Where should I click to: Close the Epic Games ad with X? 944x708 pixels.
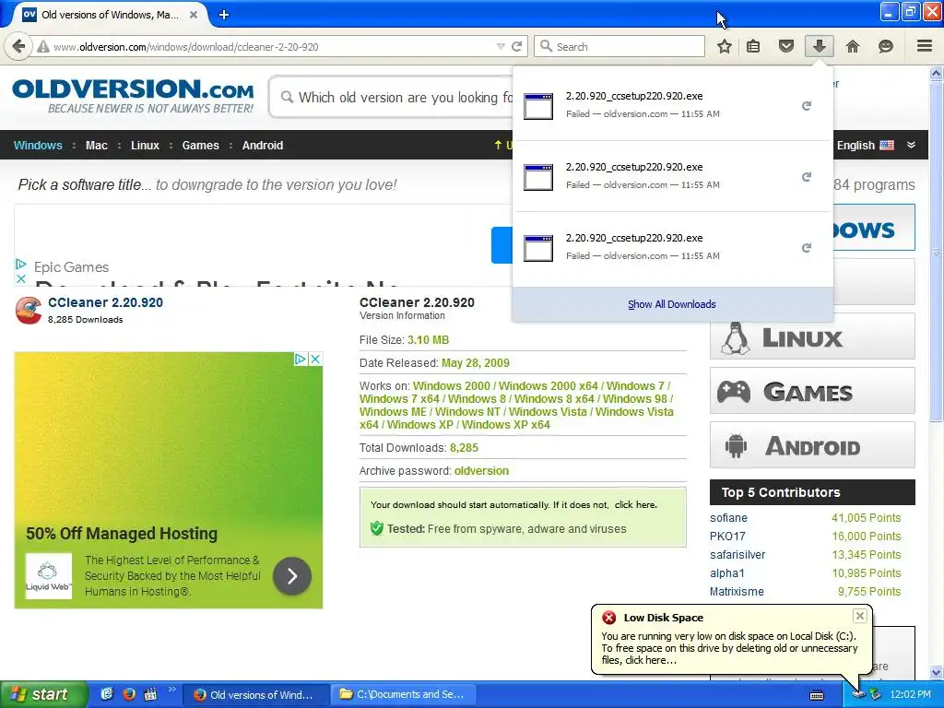20,278
